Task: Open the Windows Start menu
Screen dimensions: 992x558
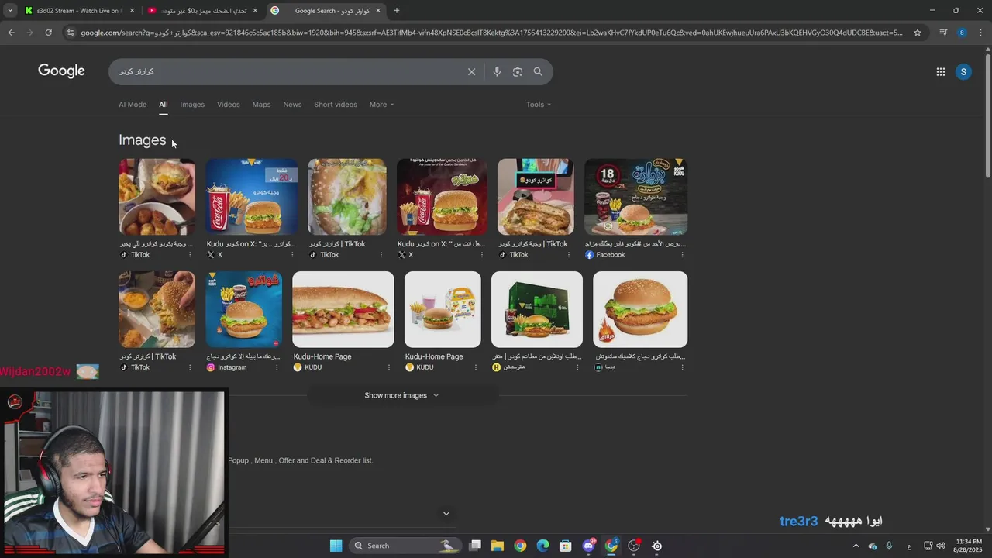Action: pyautogui.click(x=336, y=546)
